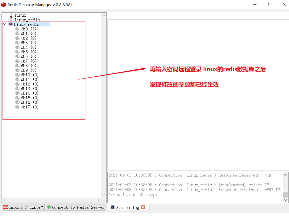Click system log scroll up arrow
Viewport: 289px width, 216px height.
click(286, 175)
